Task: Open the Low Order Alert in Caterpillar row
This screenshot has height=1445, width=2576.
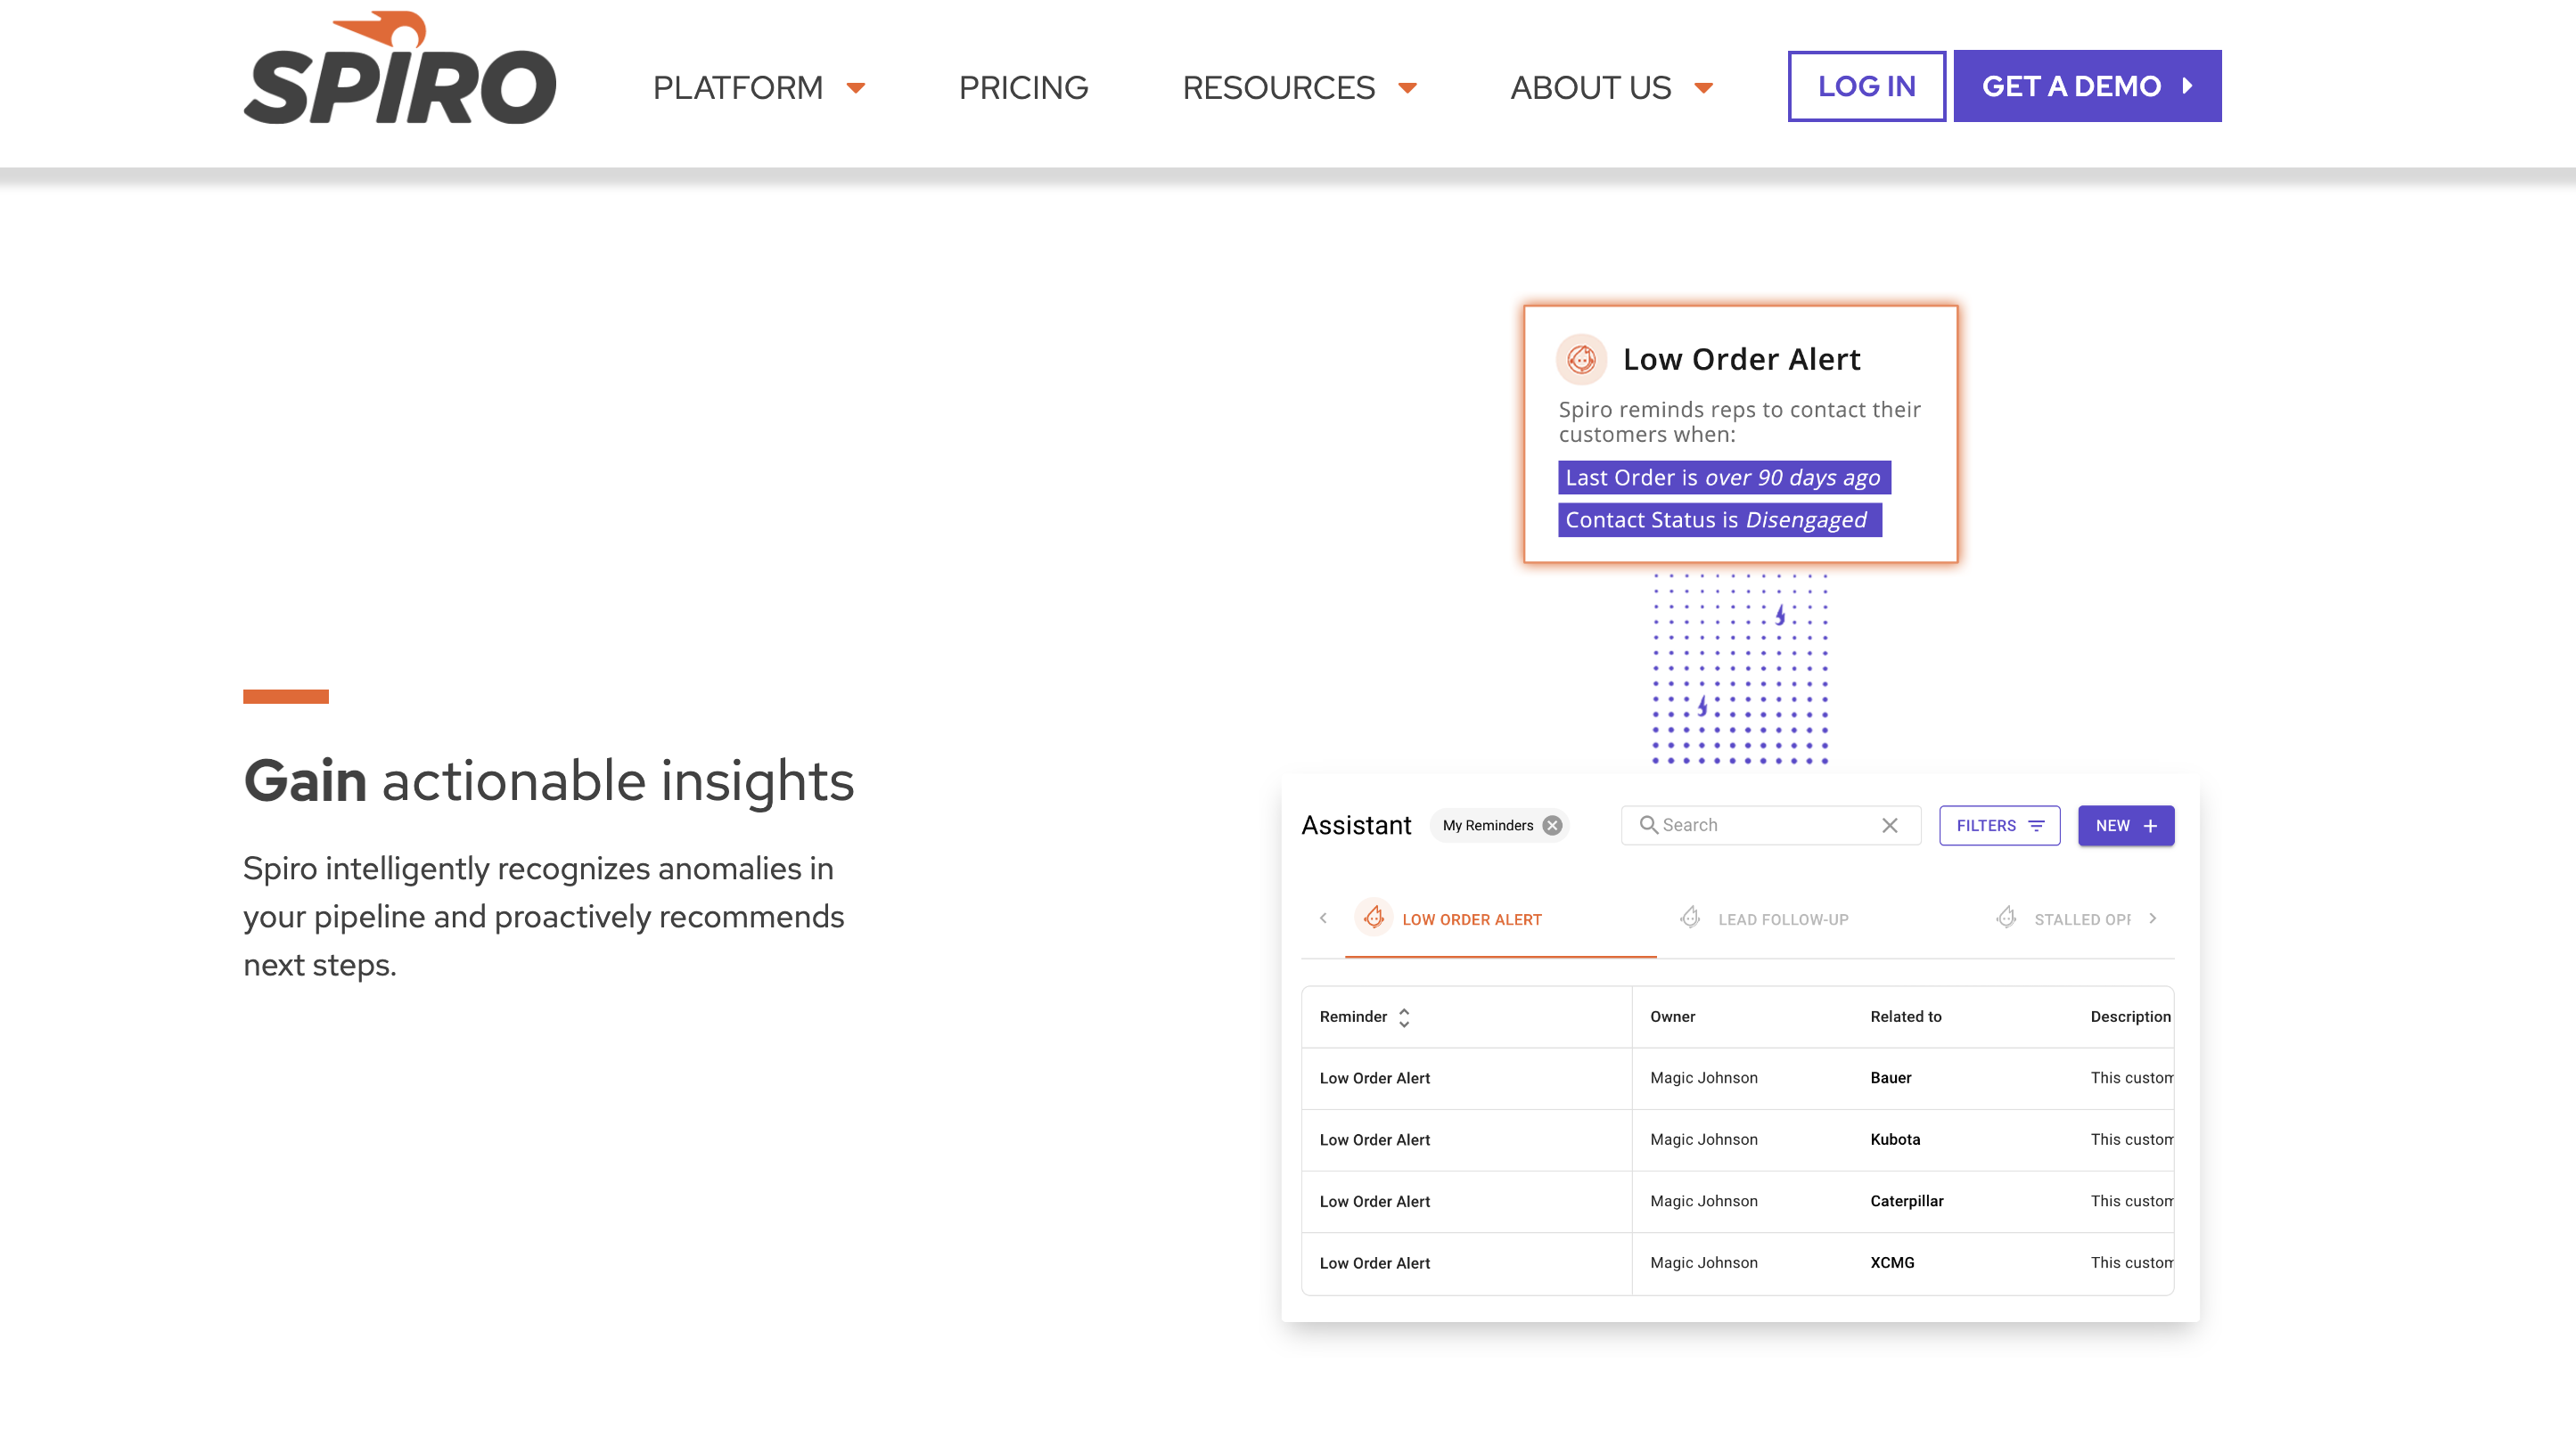Action: click(x=1375, y=1202)
